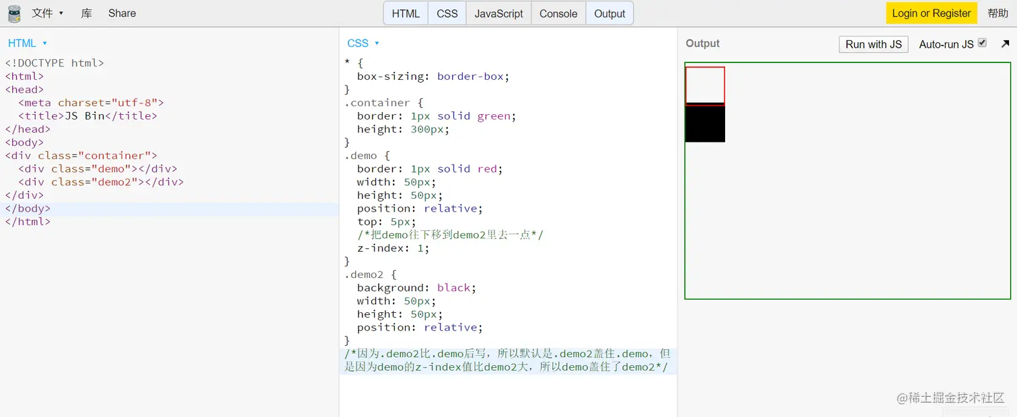Click the 把demo往下移到demo2里去一点 comment

pyautogui.click(x=451, y=235)
